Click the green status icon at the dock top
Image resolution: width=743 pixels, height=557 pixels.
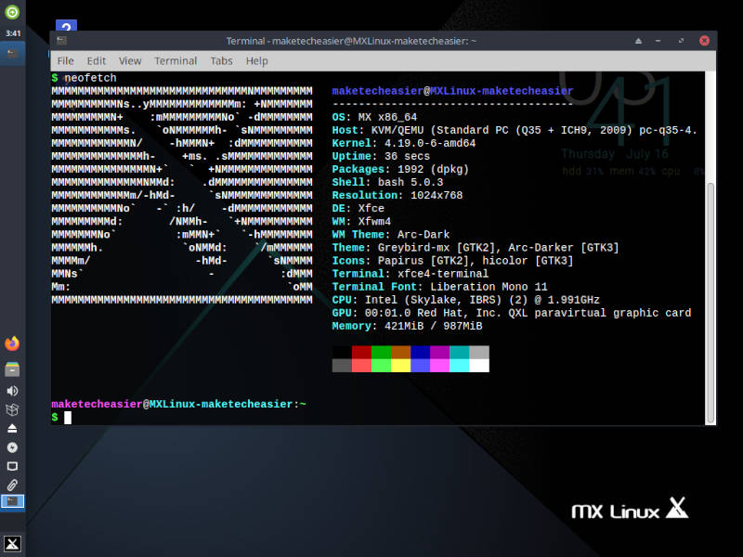11,11
